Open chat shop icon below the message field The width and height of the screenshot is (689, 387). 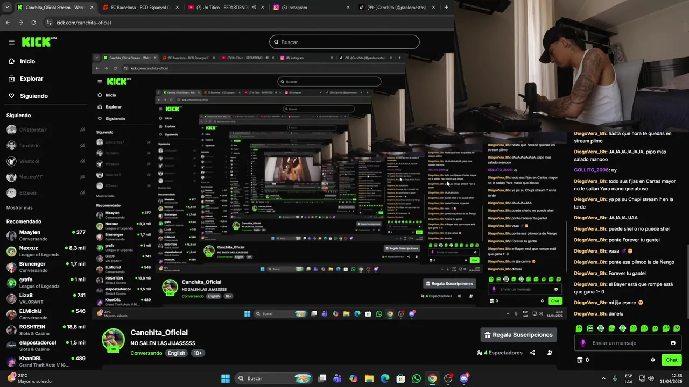[580, 360]
